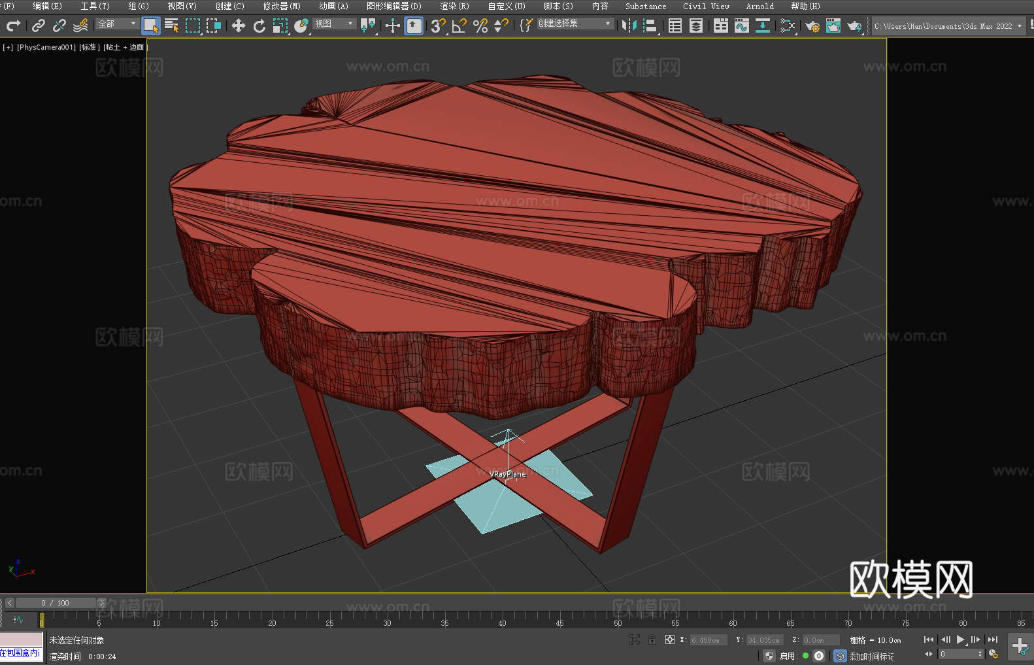The height and width of the screenshot is (665, 1034).
Task: Click the Redo arrow icon
Action: point(13,26)
